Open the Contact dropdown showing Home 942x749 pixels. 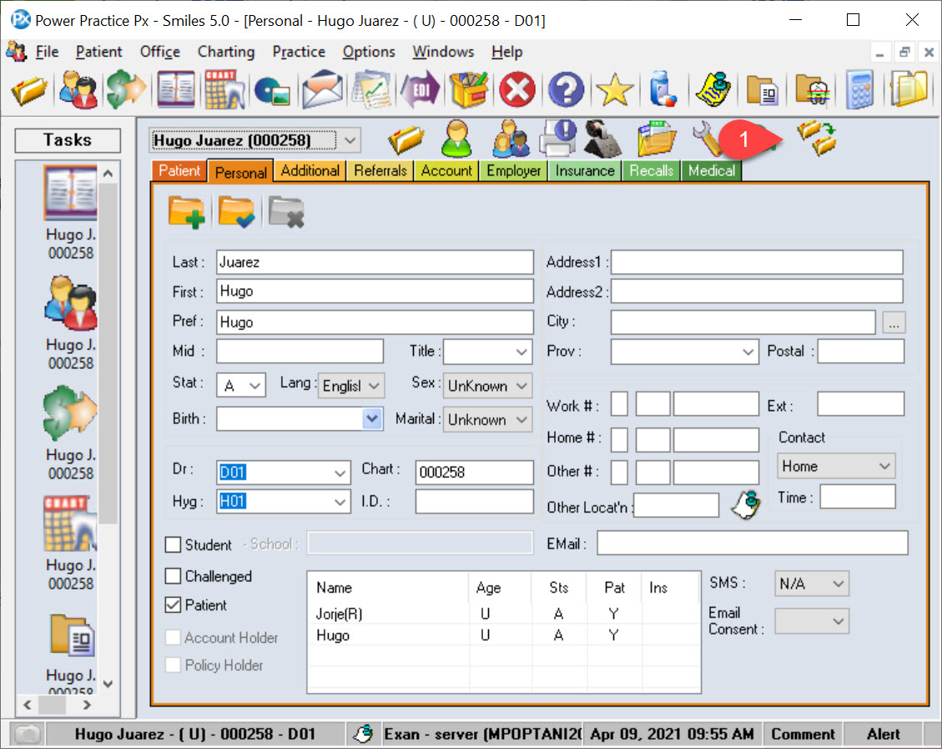(x=884, y=467)
